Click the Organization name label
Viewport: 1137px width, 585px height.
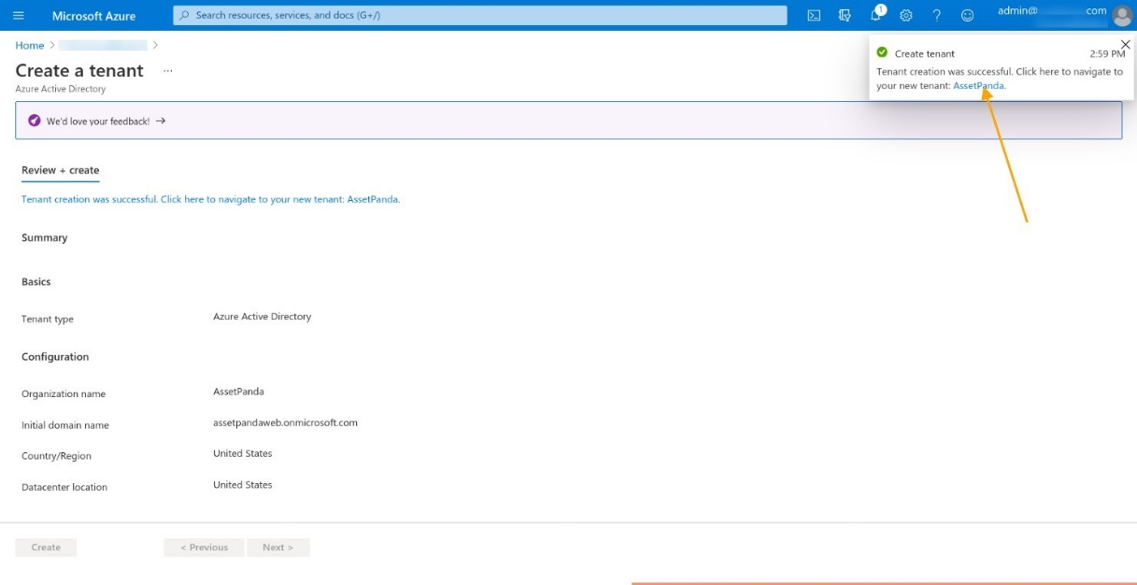[x=64, y=394]
